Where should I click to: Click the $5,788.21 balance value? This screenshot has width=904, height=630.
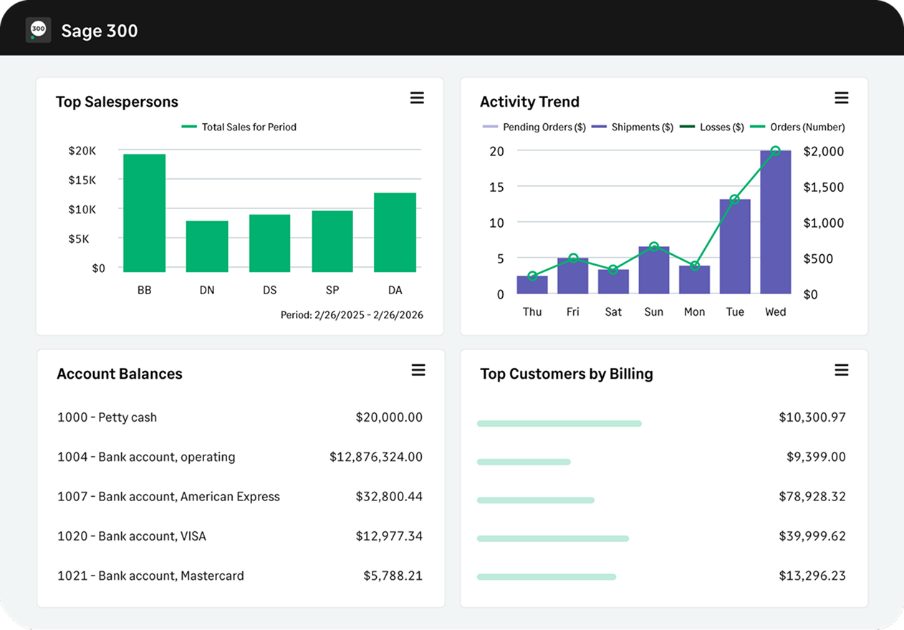point(393,576)
